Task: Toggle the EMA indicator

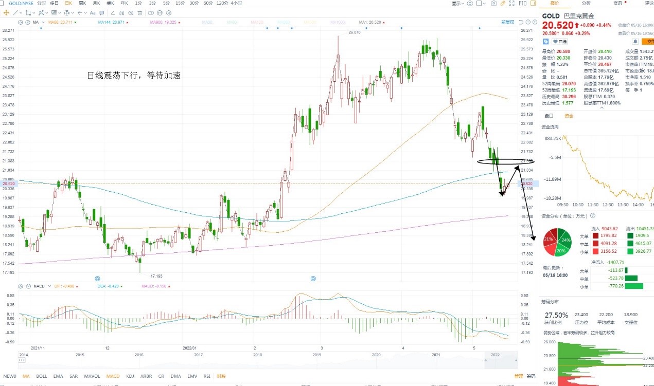Action: point(58,376)
